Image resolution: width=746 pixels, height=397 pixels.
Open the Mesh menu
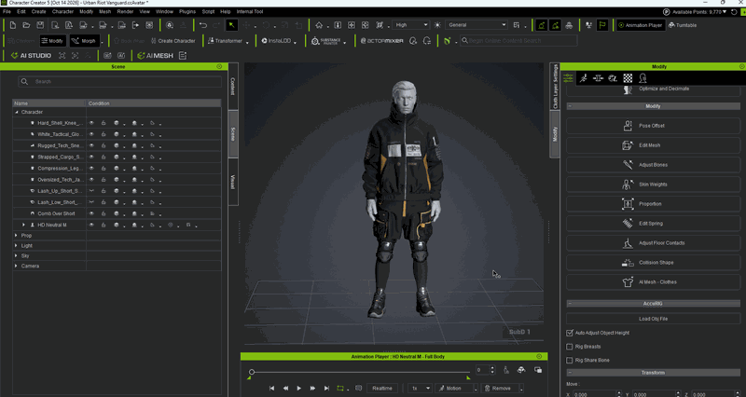tap(104, 11)
